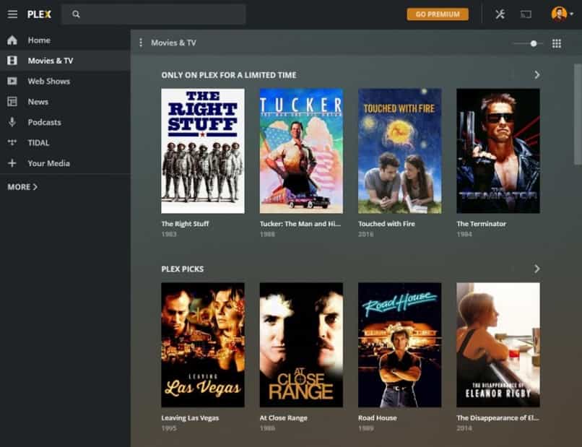The height and width of the screenshot is (447, 582).
Task: Click 'Touched with Fire' title link
Action: tap(386, 224)
